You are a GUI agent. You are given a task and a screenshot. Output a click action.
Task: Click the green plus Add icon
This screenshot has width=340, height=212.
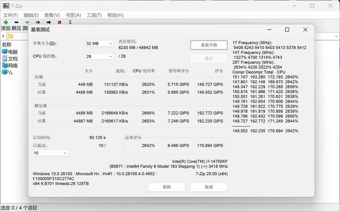(6, 22)
